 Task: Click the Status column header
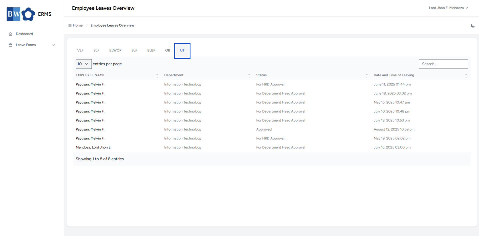pos(261,75)
